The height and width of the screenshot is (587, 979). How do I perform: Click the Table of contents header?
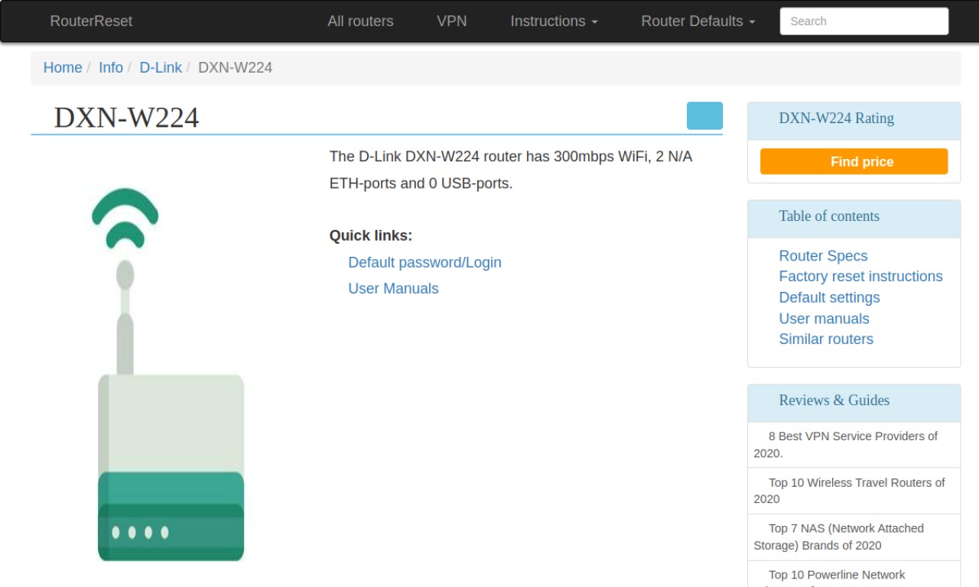click(854, 219)
